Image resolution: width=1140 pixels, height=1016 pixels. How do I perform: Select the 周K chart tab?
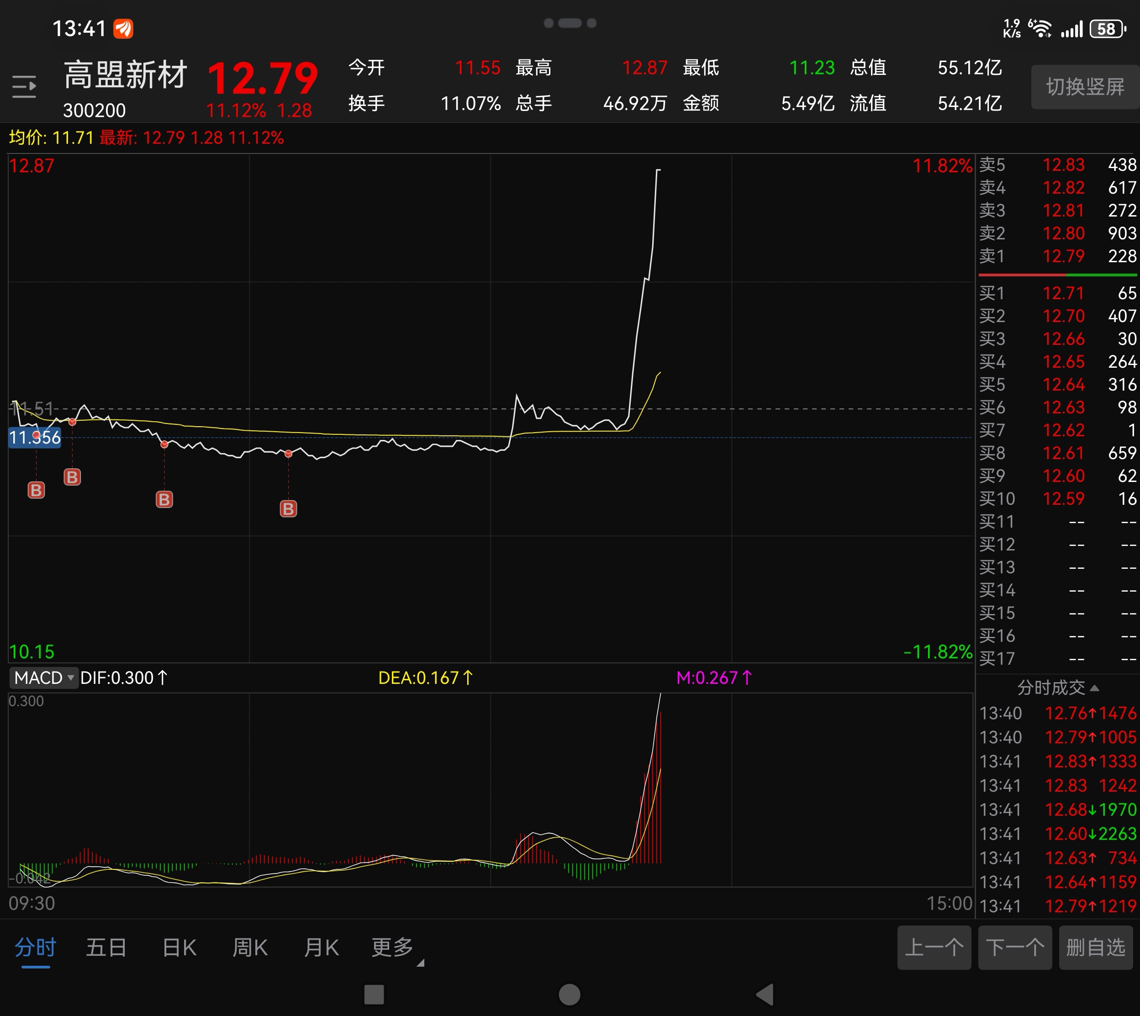pyautogui.click(x=250, y=947)
